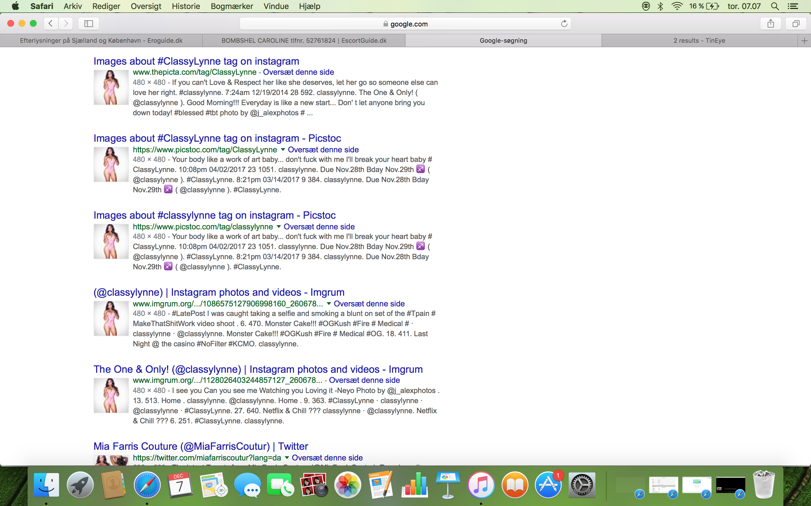The image size is (811, 506).
Task: Go back with Safari's back arrow
Action: pyautogui.click(x=51, y=23)
